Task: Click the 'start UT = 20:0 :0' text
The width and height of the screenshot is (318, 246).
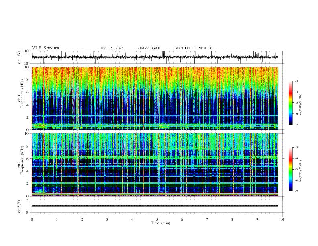Action: [x=194, y=48]
